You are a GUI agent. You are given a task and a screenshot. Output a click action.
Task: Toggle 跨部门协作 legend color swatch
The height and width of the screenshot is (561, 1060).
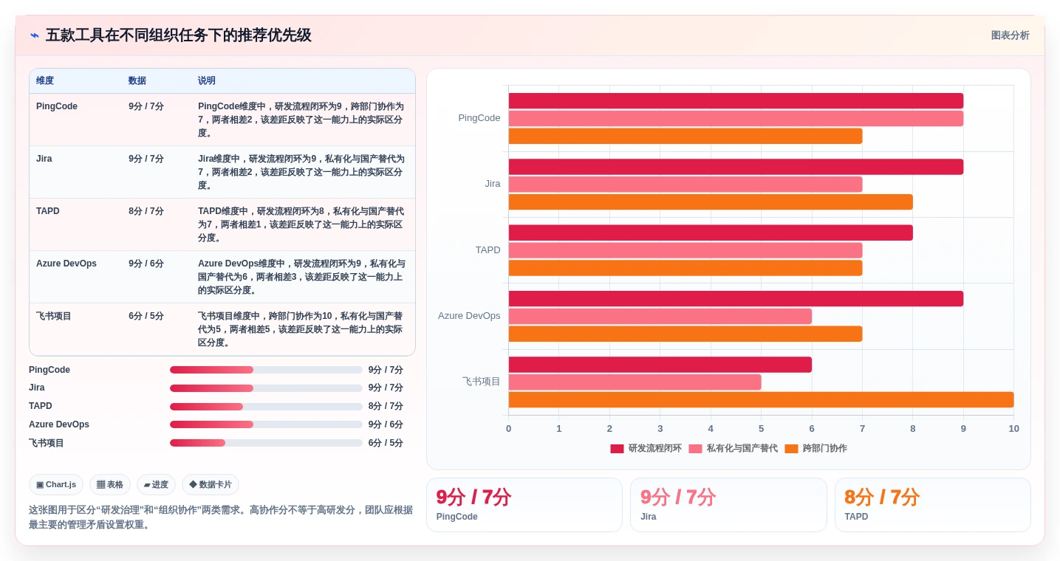point(791,449)
